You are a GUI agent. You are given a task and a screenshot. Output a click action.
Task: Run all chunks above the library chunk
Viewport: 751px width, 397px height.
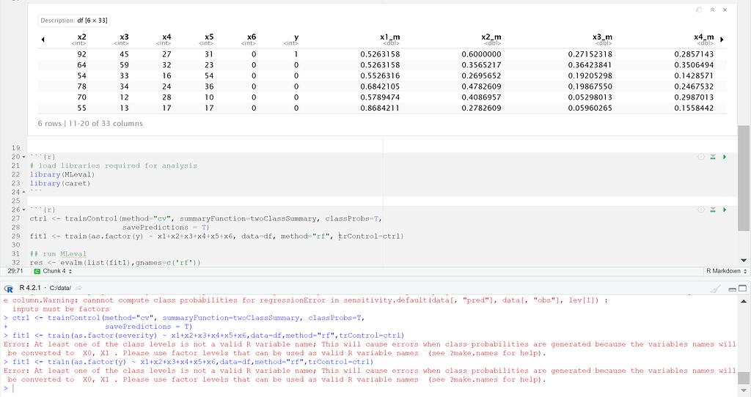pos(713,157)
